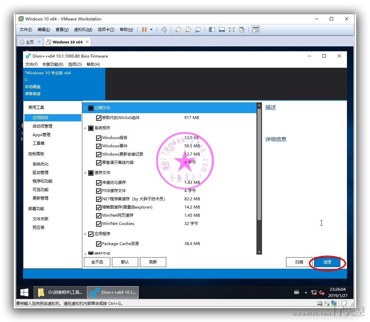Click the list scrollbar up arrow
Screen dimensions: 370x322
coord(259,105)
